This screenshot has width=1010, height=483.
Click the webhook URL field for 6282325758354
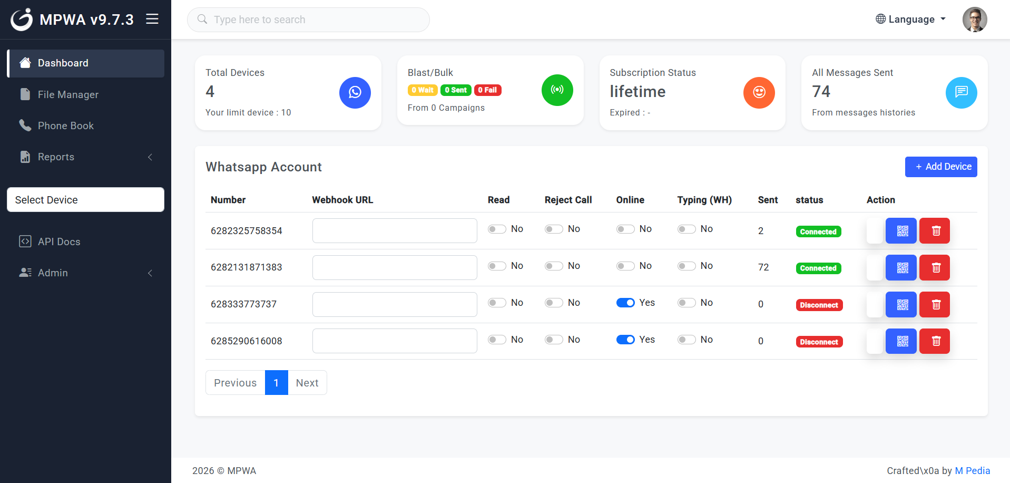click(x=395, y=231)
